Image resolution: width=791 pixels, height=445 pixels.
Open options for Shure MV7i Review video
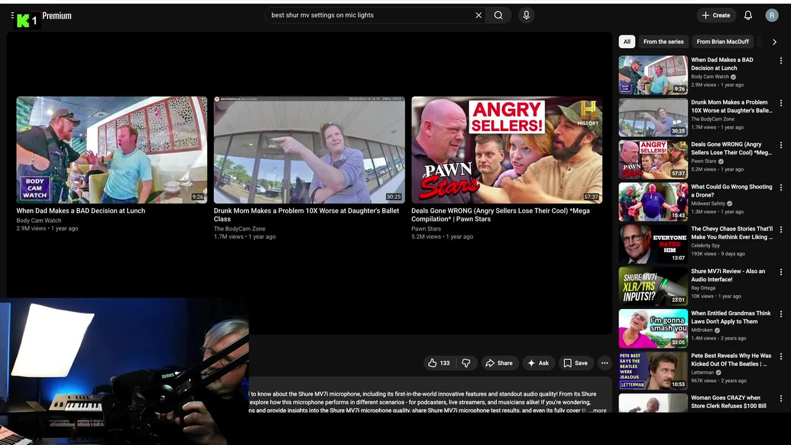click(781, 272)
